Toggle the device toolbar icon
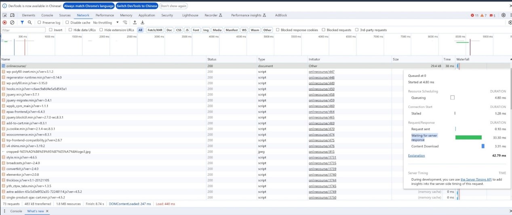 click(13, 15)
